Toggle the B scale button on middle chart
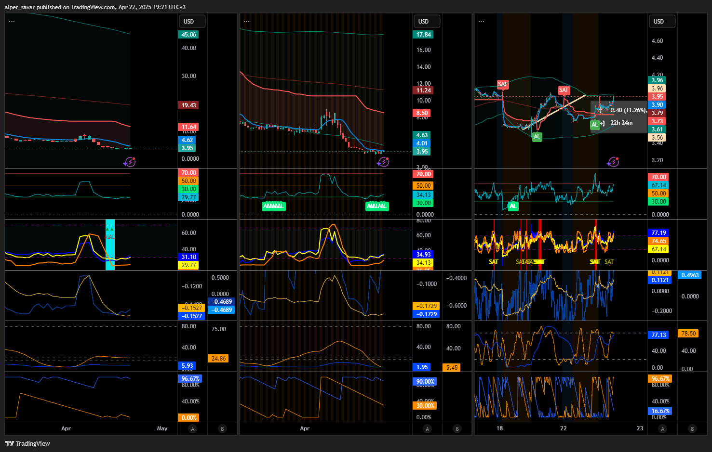Screen dimensions: 712x452 (457, 428)
